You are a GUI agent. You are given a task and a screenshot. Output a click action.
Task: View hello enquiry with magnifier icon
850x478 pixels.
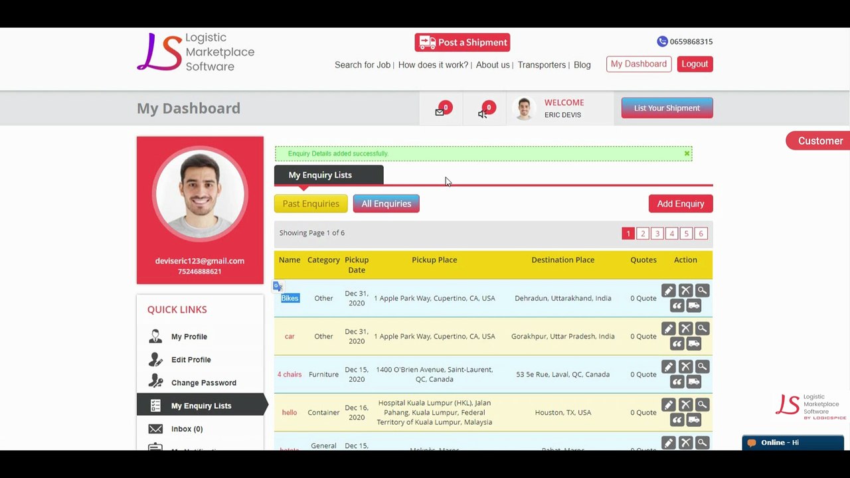pos(702,405)
